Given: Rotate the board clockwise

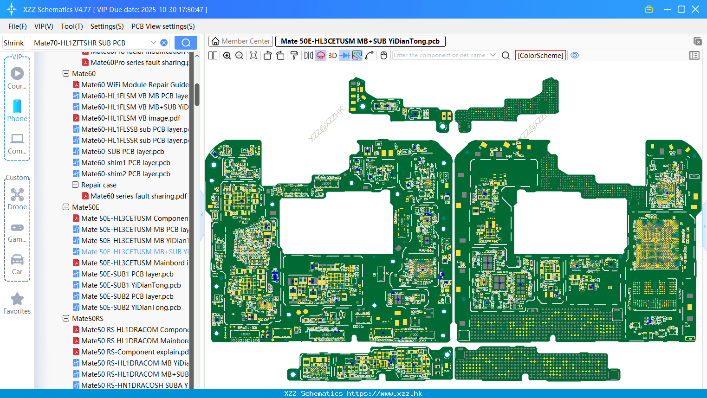Looking at the screenshot, I should coord(280,55).
